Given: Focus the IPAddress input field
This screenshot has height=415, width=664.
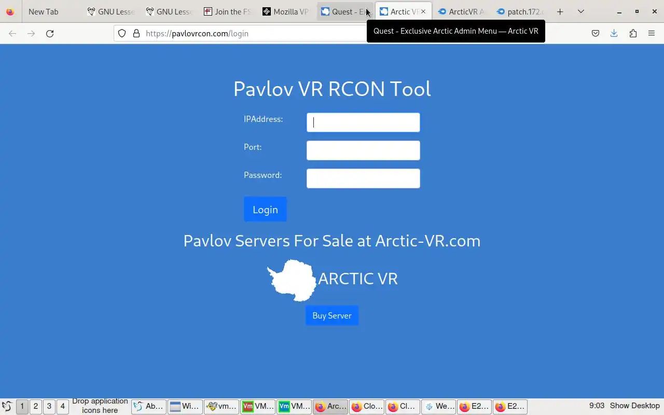Looking at the screenshot, I should coord(363,122).
